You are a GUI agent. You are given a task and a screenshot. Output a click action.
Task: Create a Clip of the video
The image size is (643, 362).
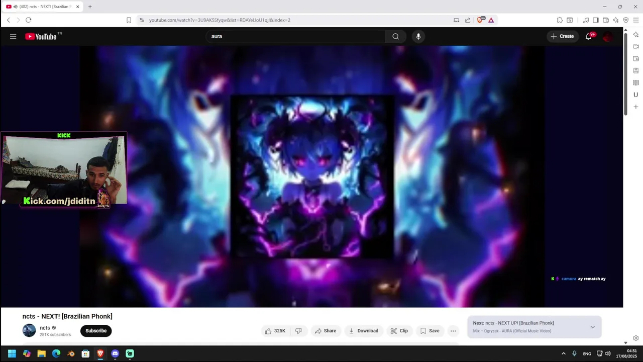[399, 331]
